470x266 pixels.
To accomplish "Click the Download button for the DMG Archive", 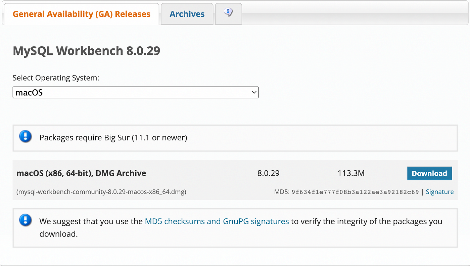I will click(x=429, y=173).
